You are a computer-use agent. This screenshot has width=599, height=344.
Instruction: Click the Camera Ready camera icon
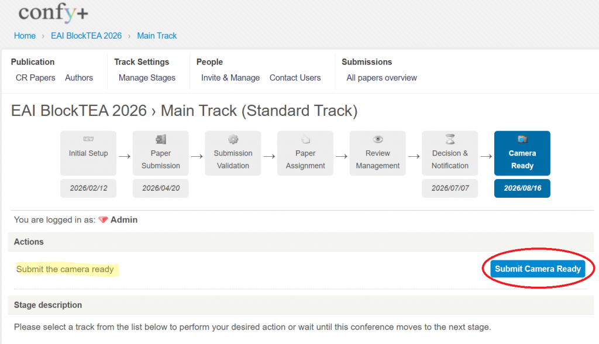[522, 139]
